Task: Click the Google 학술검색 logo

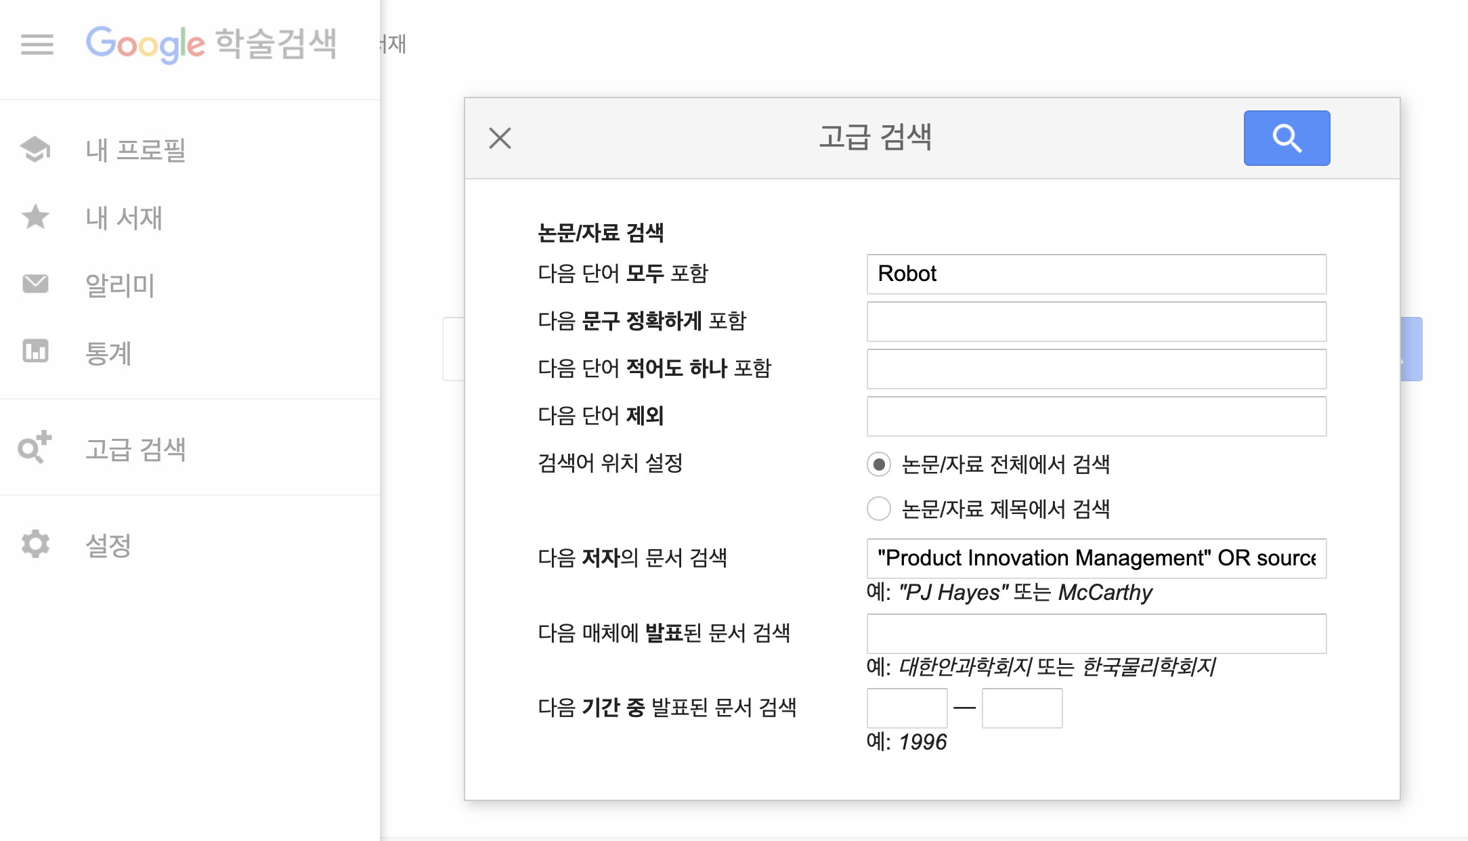Action: tap(211, 45)
